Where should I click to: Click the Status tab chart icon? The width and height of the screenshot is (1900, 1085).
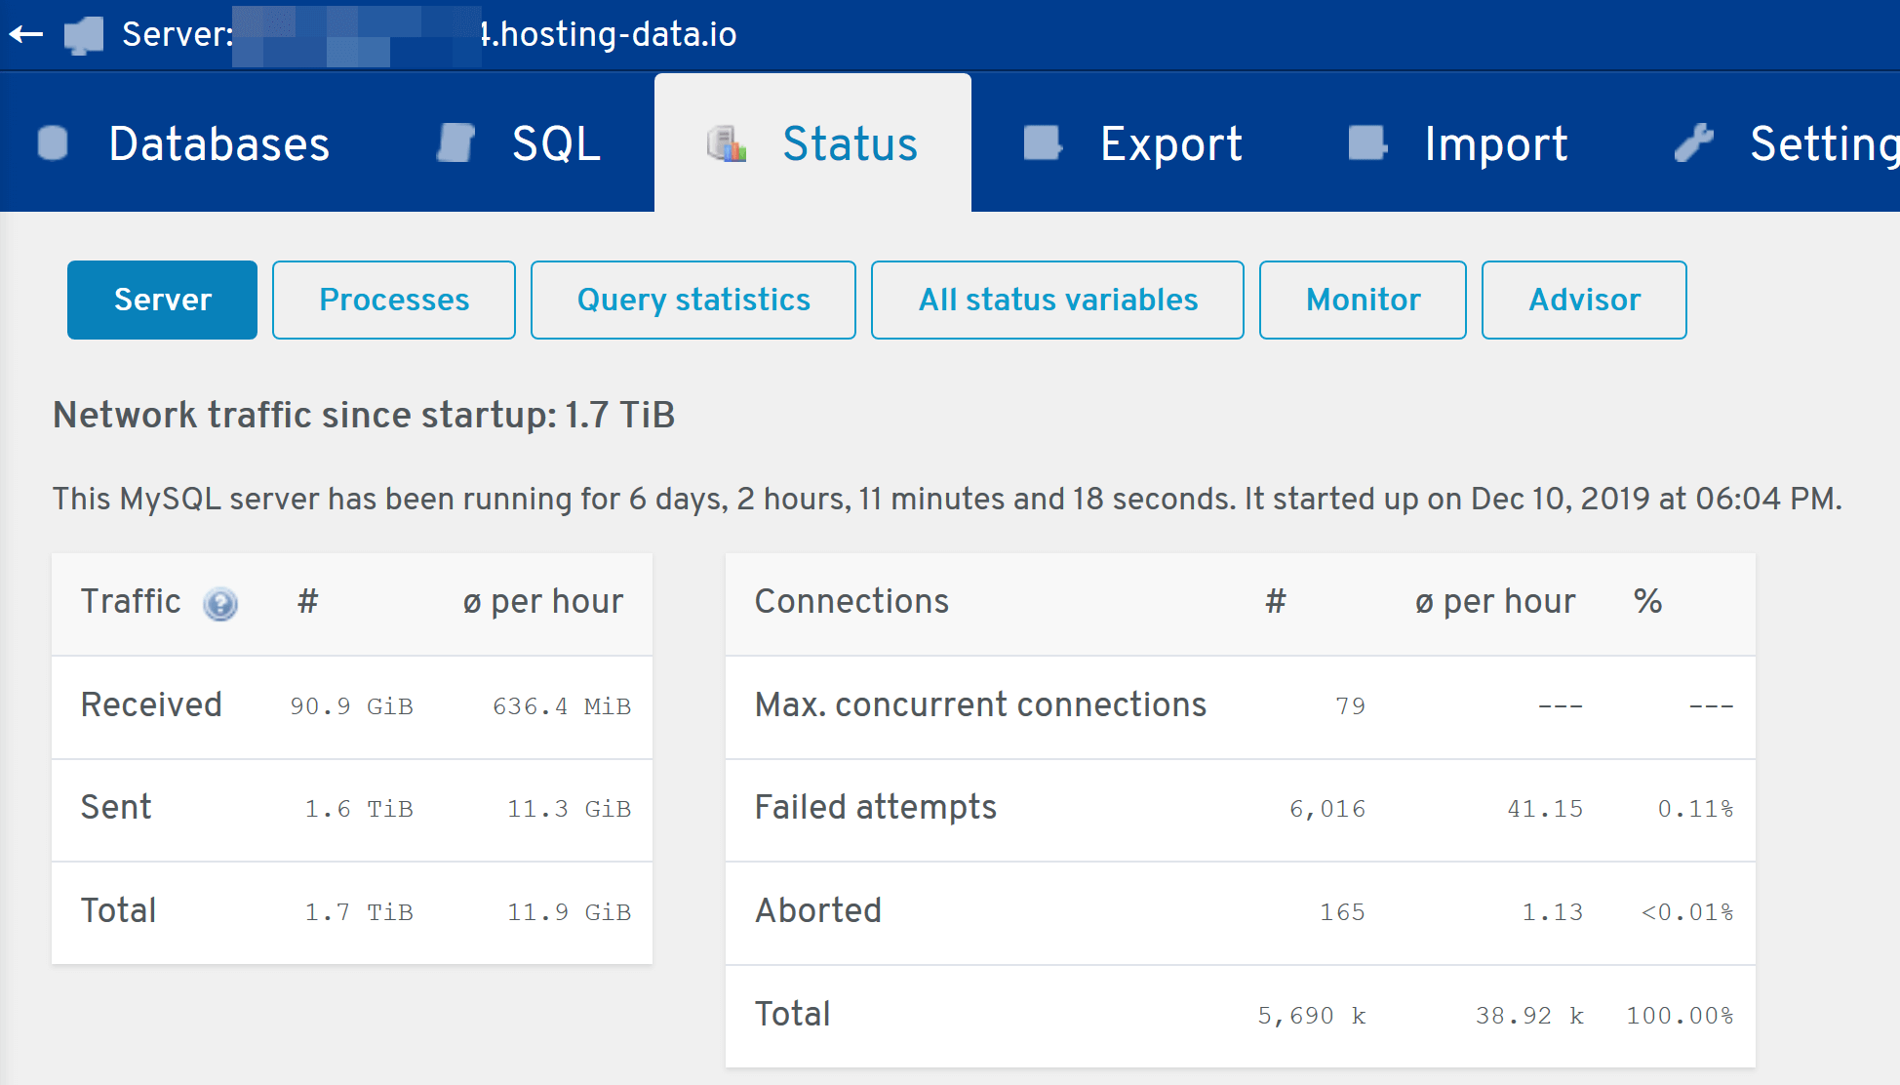click(727, 143)
